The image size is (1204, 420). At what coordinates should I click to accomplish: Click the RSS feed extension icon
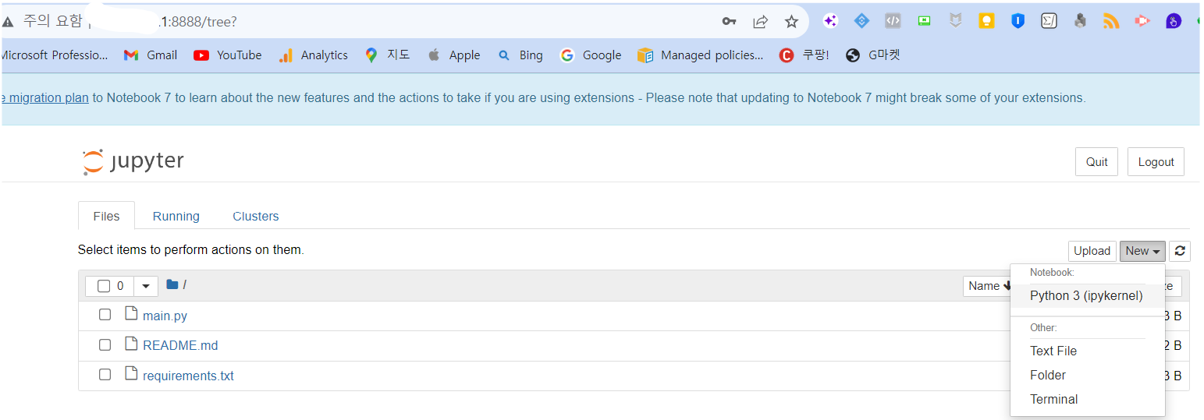click(x=1111, y=22)
